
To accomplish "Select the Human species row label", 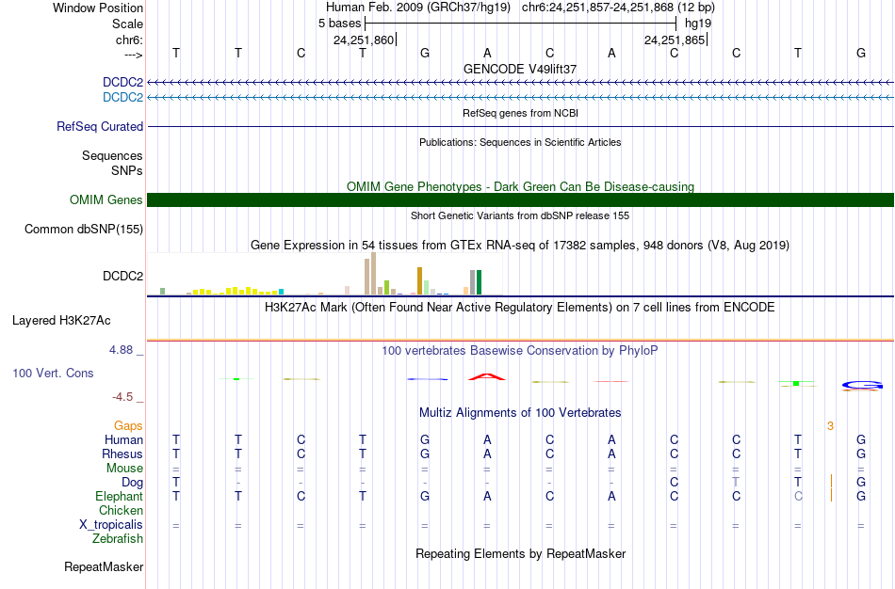I will (123, 439).
